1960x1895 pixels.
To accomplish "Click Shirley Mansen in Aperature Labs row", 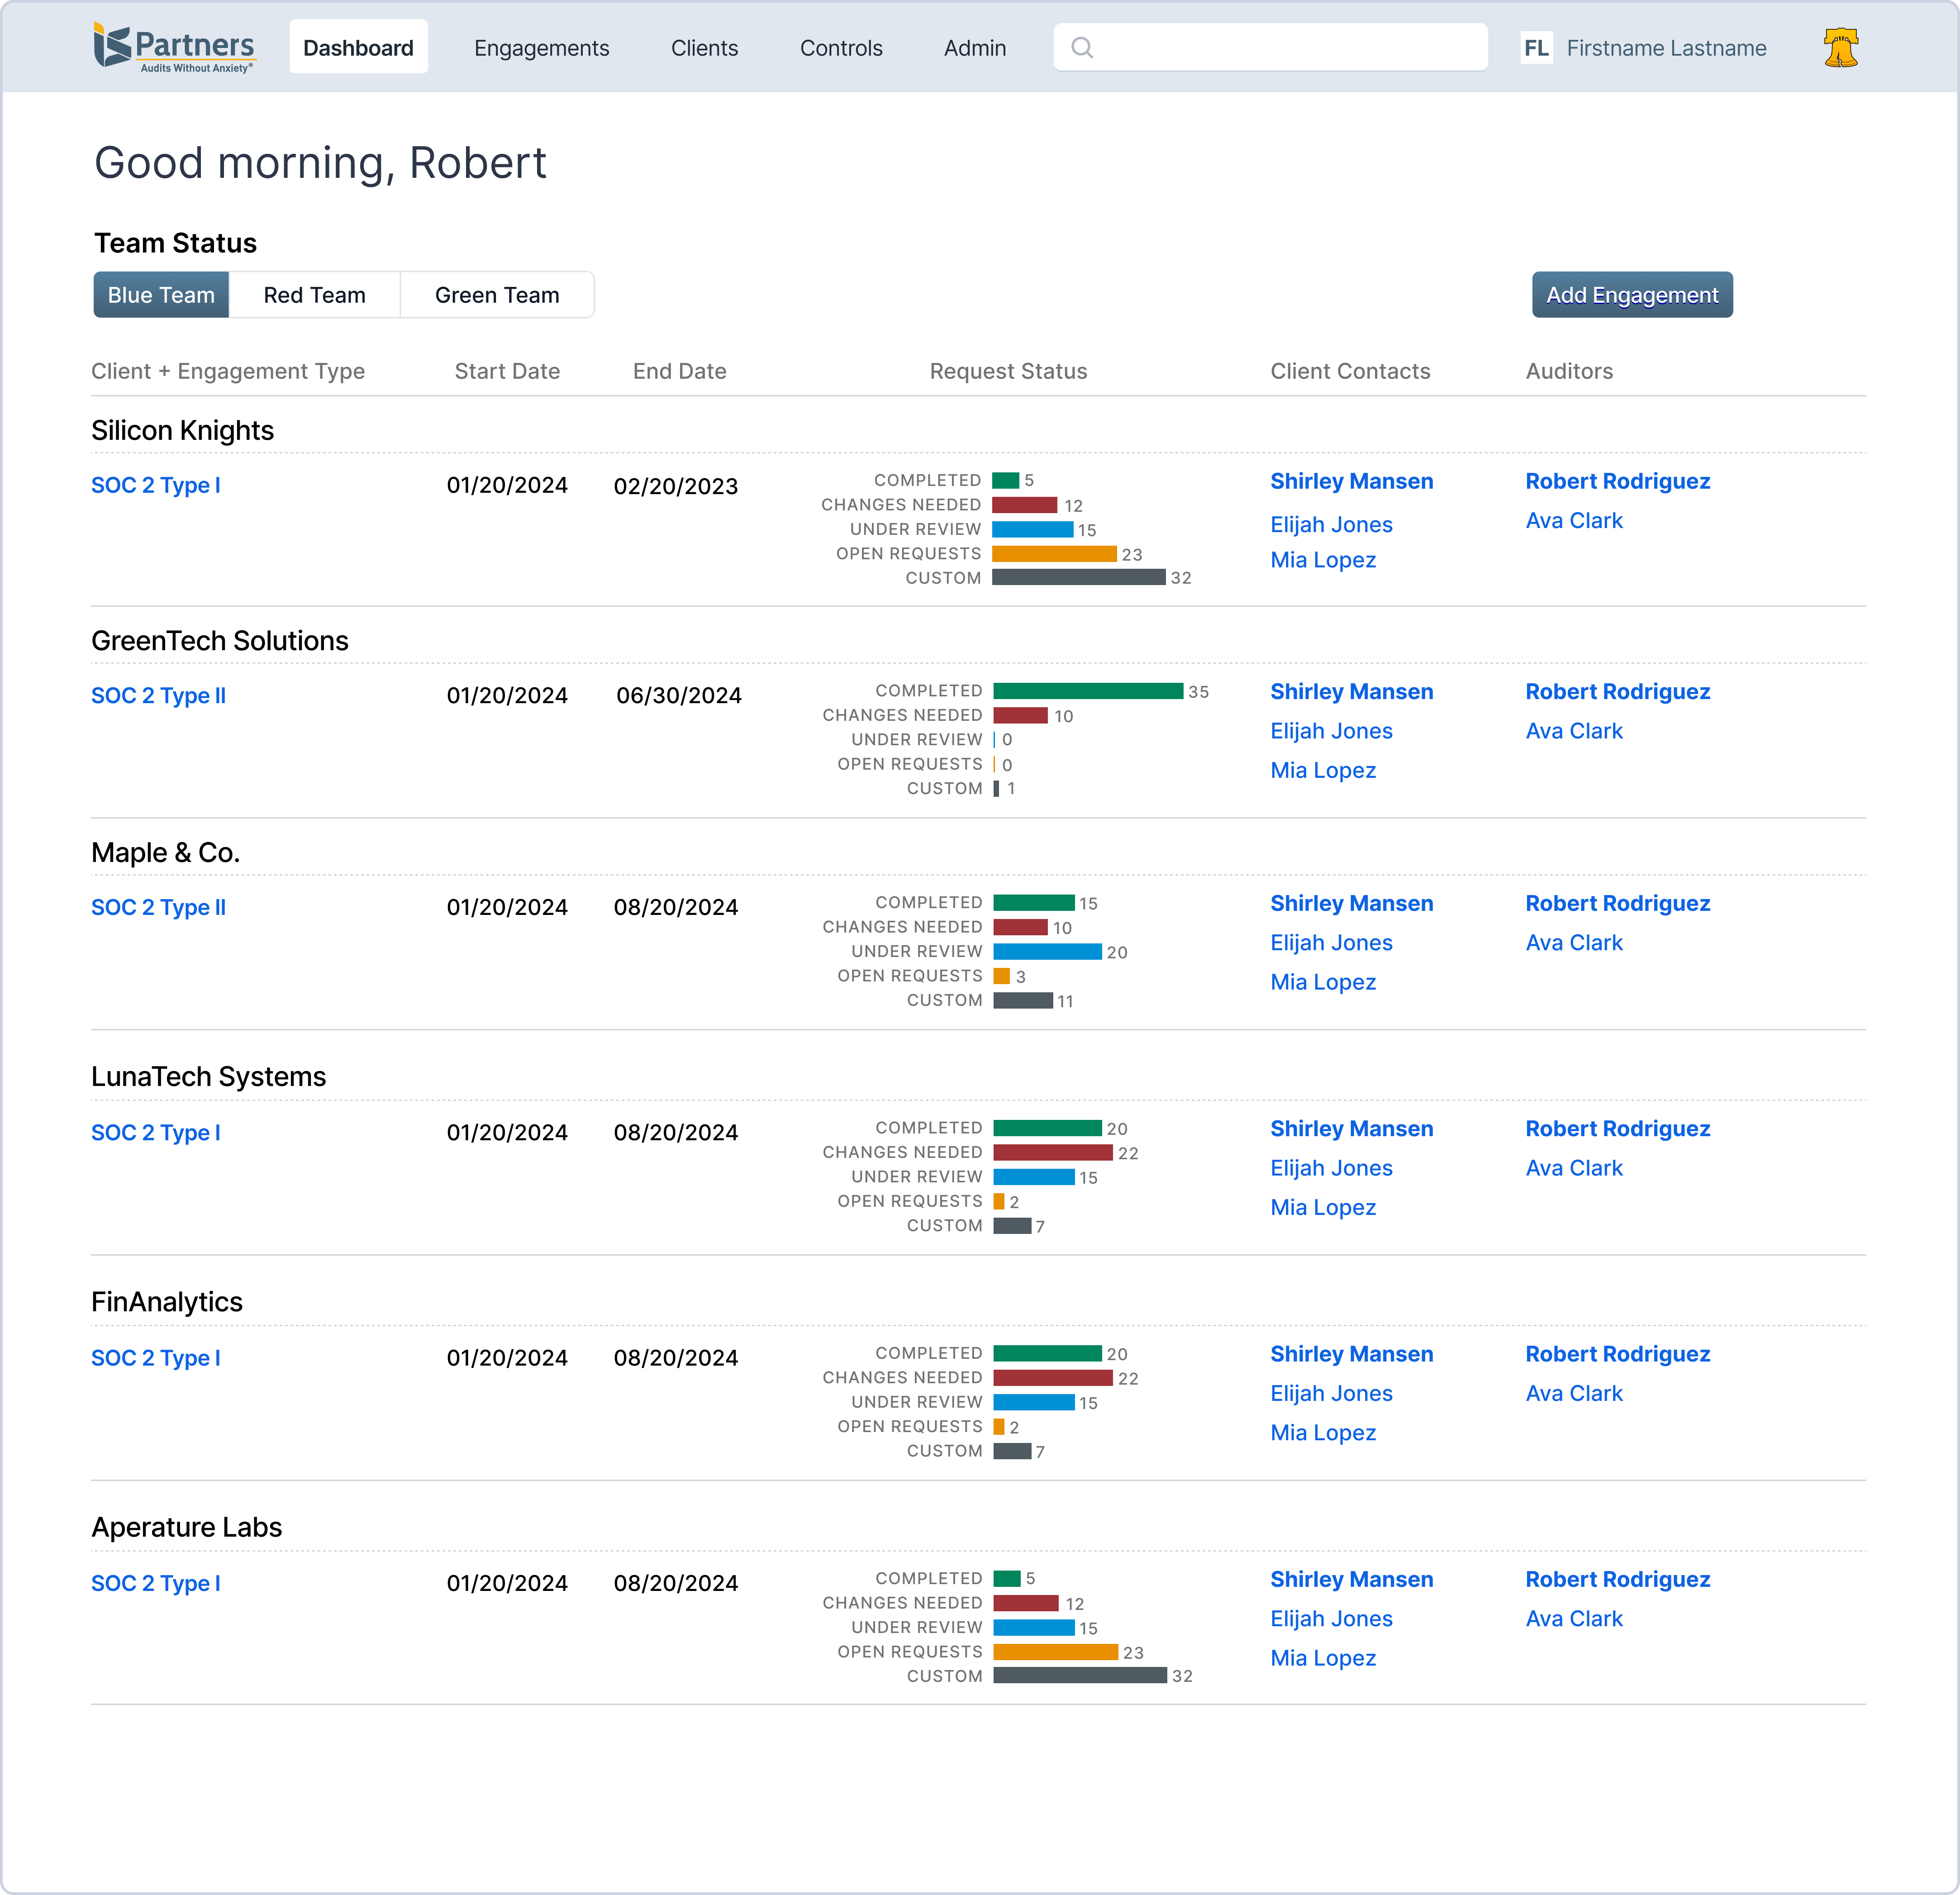I will point(1351,1580).
